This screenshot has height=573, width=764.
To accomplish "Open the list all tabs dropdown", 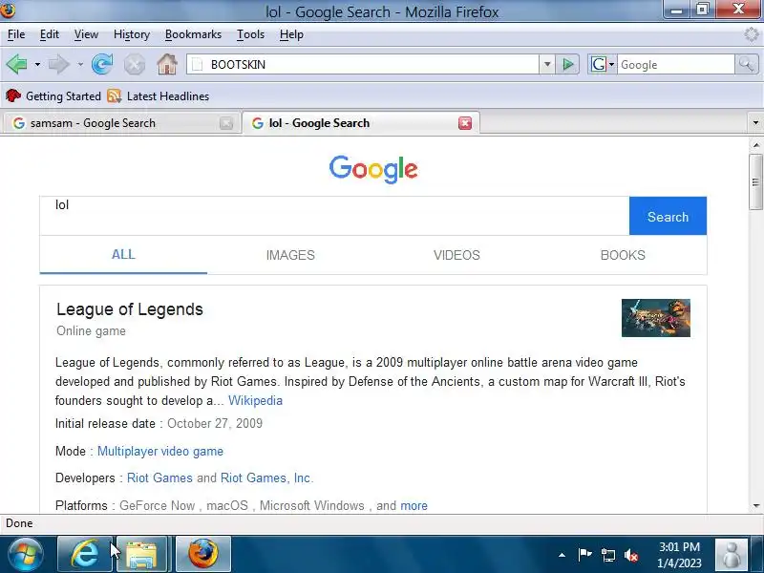I will pos(755,123).
